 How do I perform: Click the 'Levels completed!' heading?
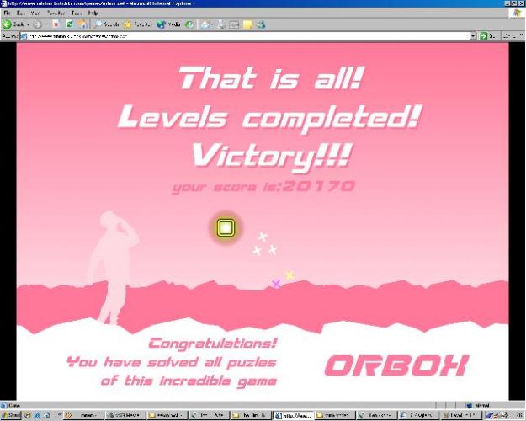pyautogui.click(x=269, y=118)
